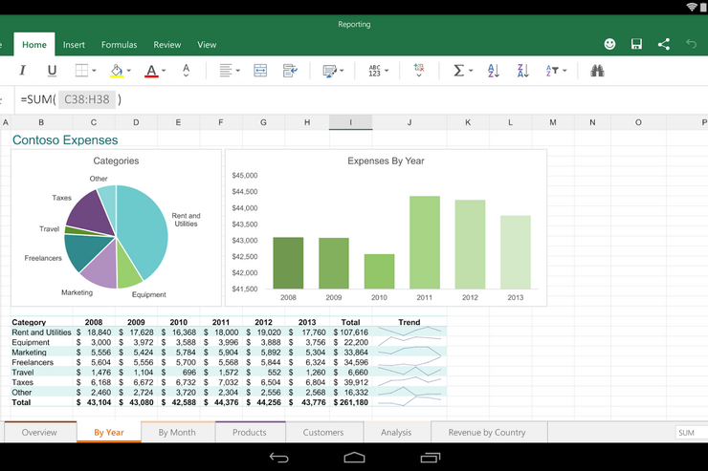
Task: Toggle underline formatting
Action: coord(52,71)
